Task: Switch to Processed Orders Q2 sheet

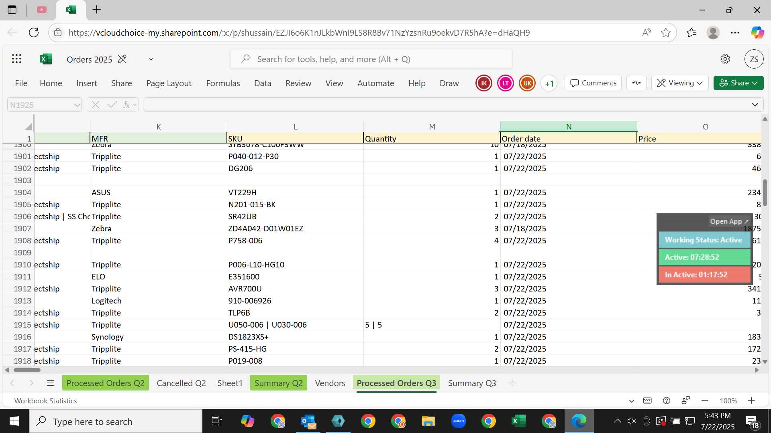Action: point(105,383)
